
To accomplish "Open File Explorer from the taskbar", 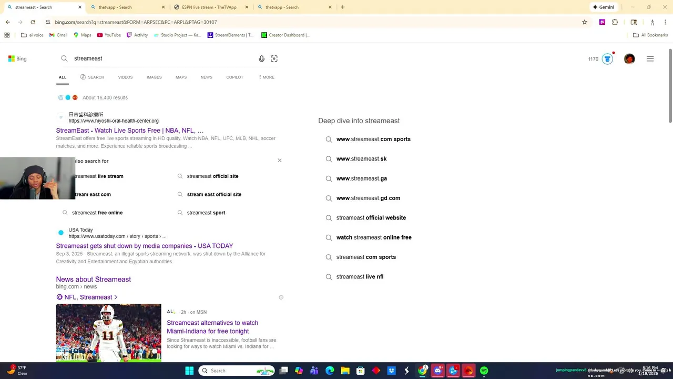I will 345,371.
